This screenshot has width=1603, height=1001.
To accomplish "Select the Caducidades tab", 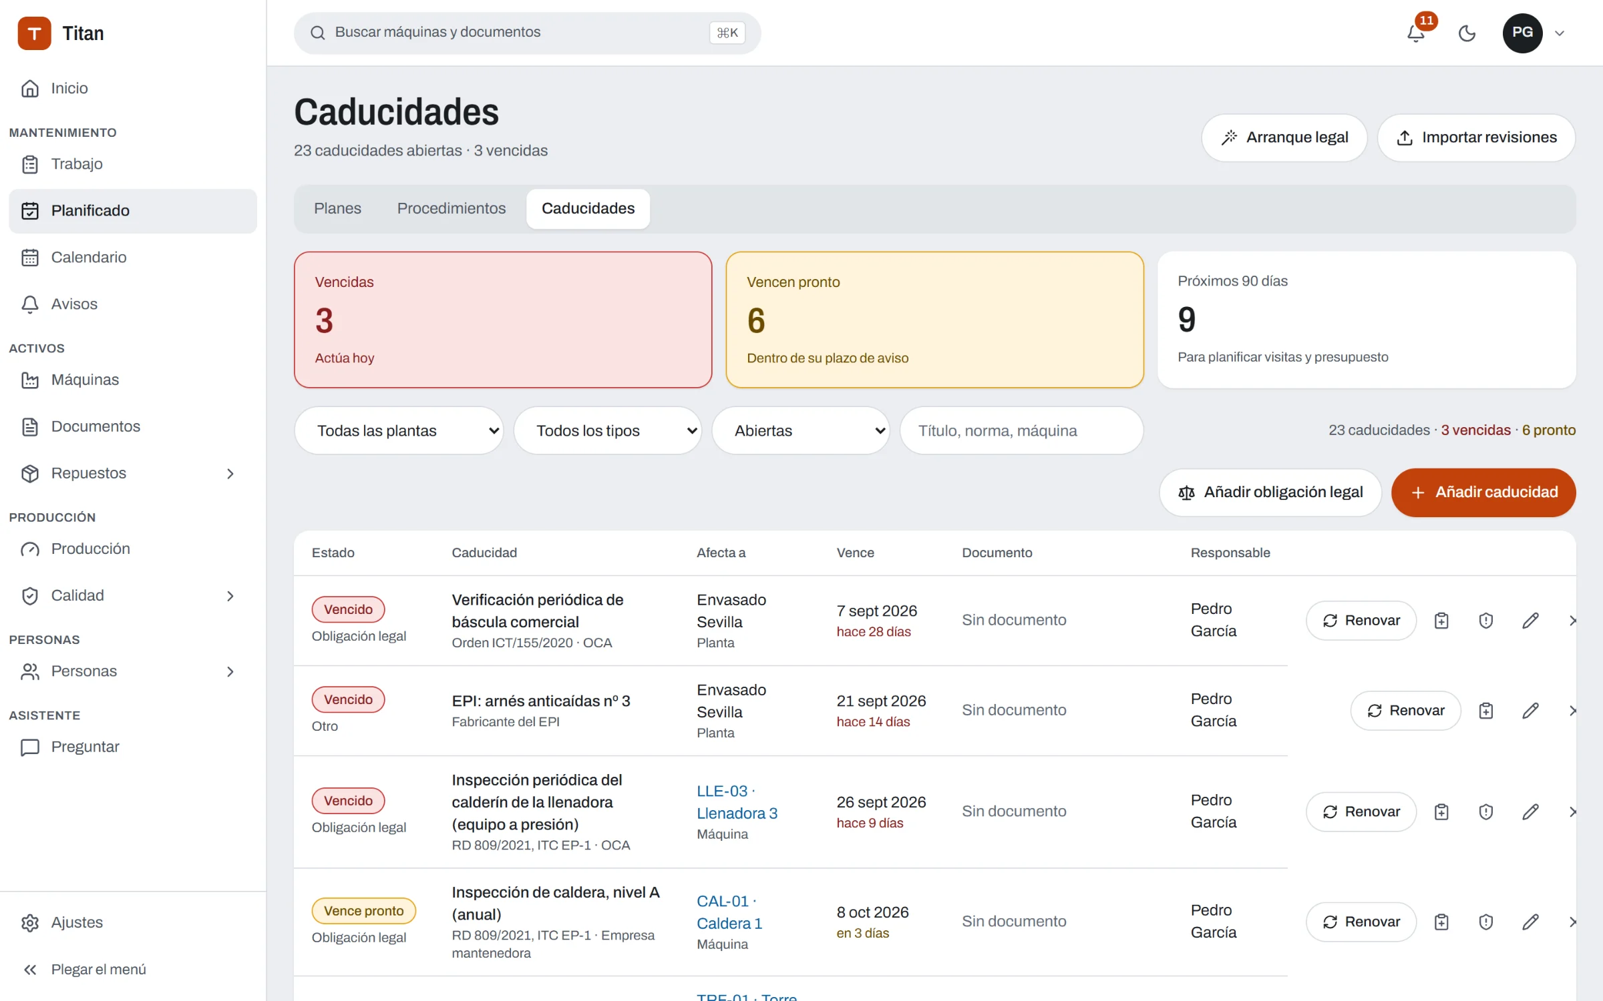I will (588, 209).
